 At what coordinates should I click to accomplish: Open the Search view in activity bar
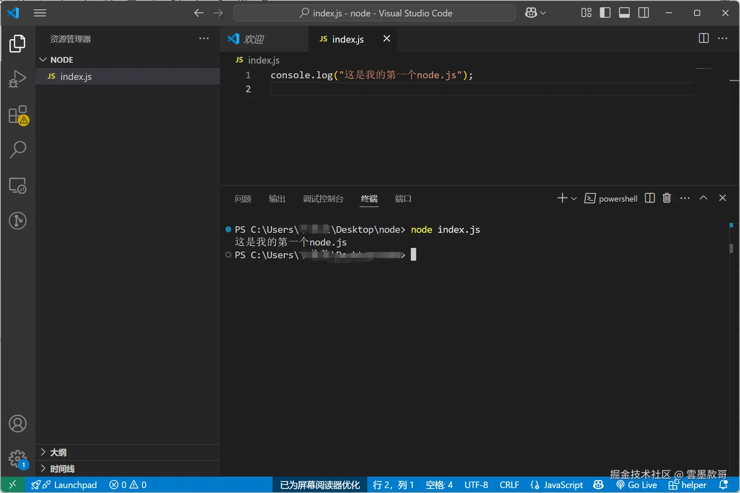tap(18, 150)
